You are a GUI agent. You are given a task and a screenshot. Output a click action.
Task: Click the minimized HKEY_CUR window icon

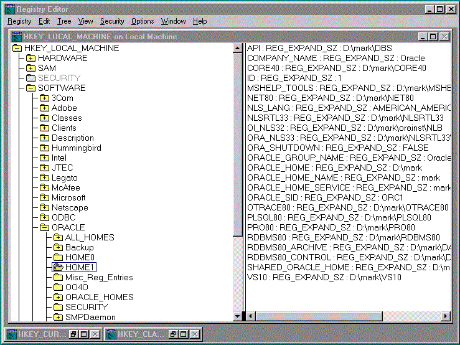point(12,334)
